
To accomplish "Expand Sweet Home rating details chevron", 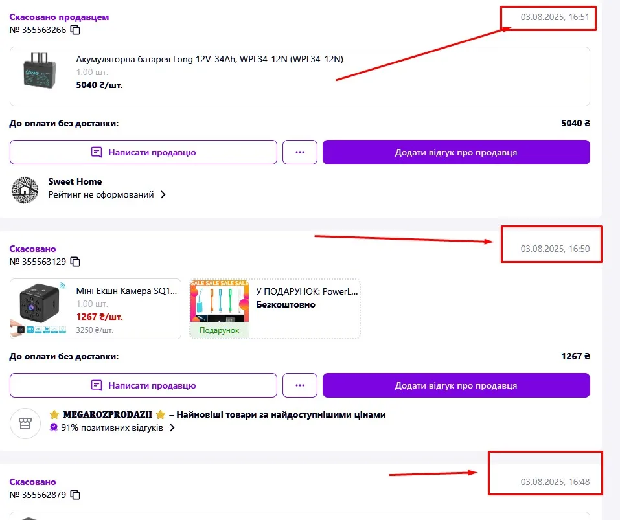I will tap(163, 194).
